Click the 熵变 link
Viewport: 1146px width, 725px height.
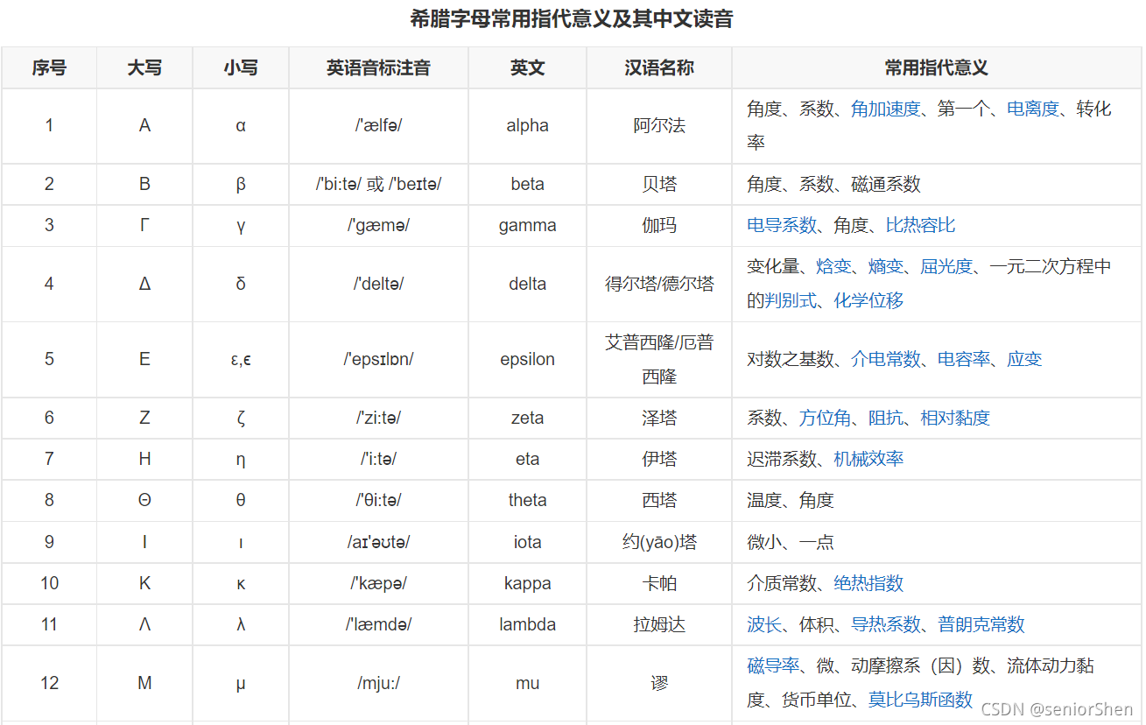click(x=885, y=266)
